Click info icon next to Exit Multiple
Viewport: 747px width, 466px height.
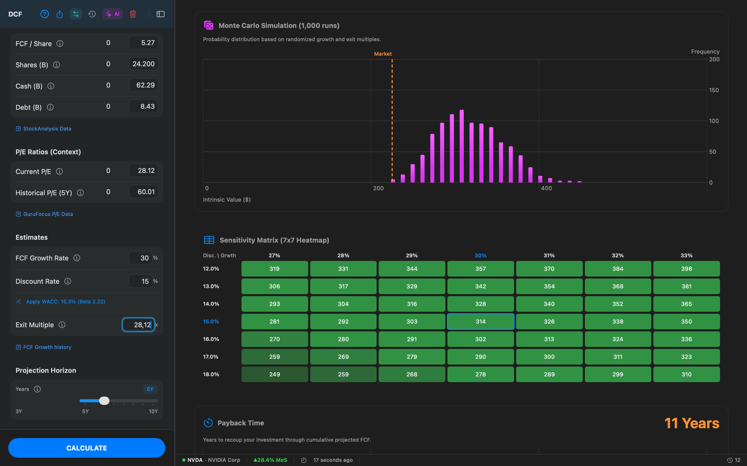point(62,325)
